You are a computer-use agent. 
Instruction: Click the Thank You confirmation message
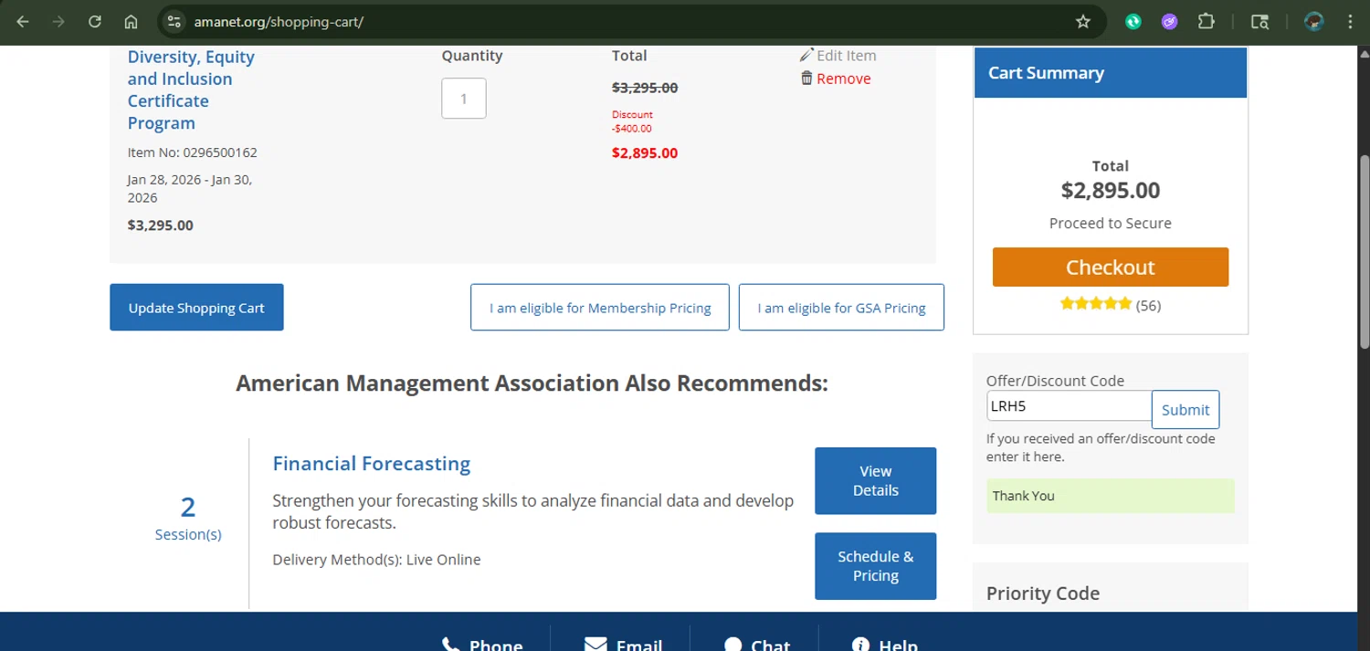click(1111, 496)
